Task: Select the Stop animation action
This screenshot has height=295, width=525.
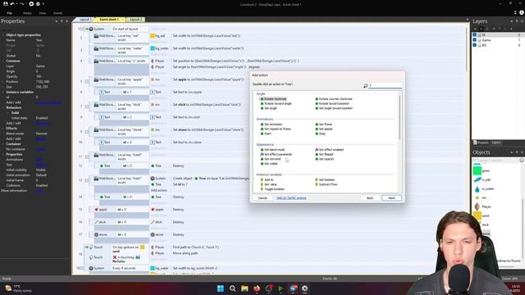Action: (321, 134)
